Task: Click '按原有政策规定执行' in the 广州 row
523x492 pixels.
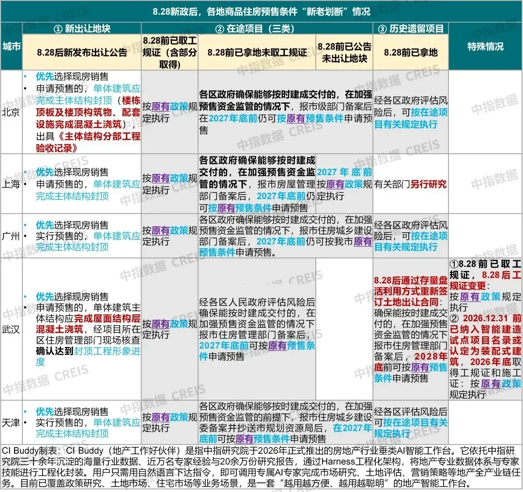Action: [169, 236]
